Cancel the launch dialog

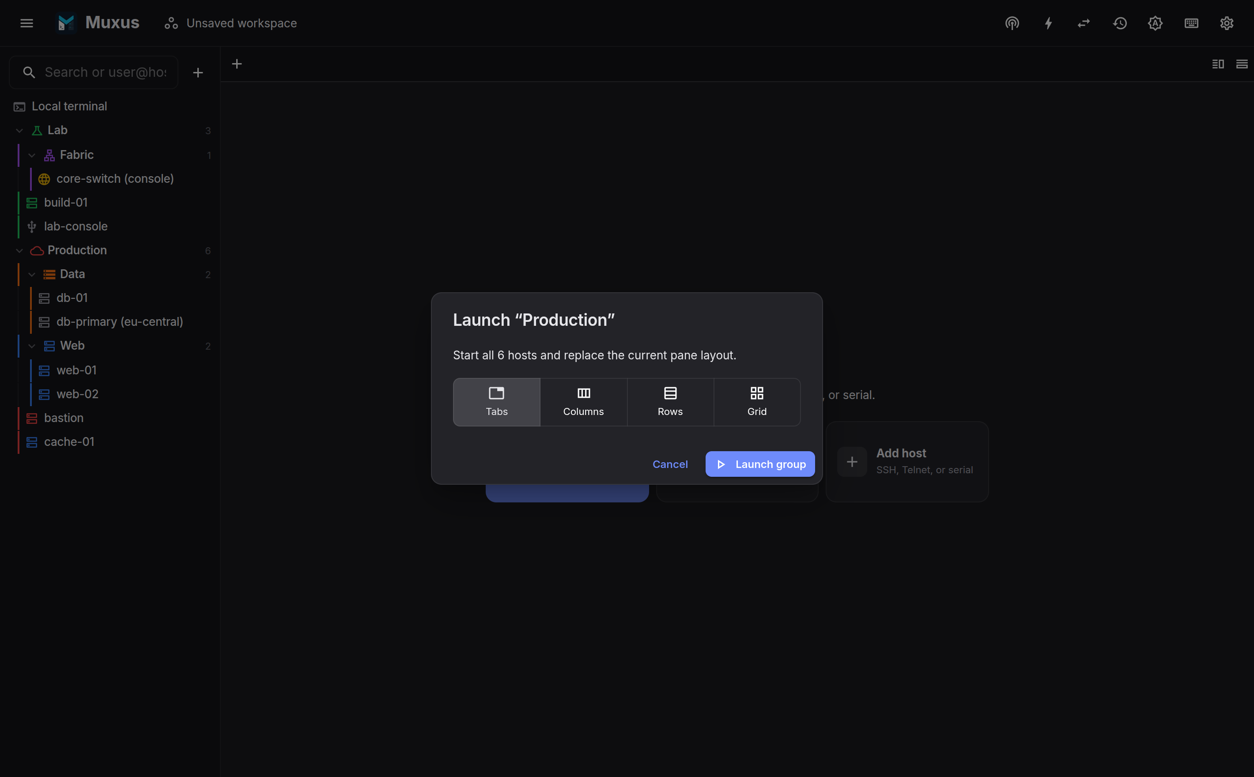point(670,464)
